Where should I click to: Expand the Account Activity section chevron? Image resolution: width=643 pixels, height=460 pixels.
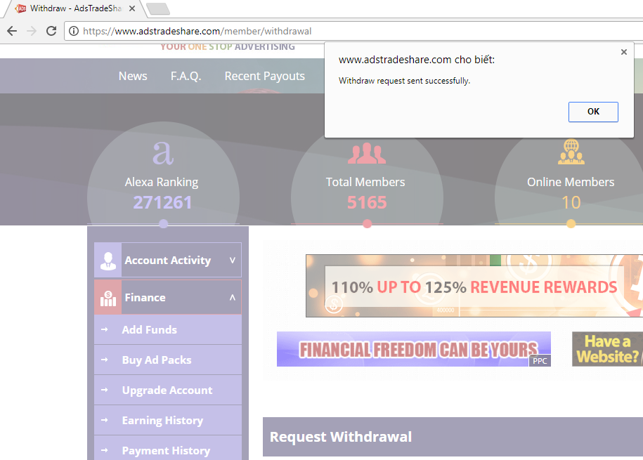(x=233, y=261)
